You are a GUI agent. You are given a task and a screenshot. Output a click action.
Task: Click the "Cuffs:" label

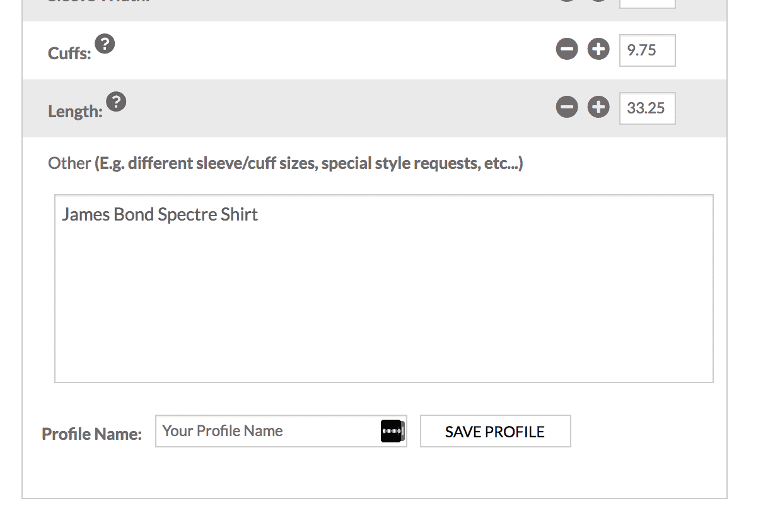[x=69, y=53]
